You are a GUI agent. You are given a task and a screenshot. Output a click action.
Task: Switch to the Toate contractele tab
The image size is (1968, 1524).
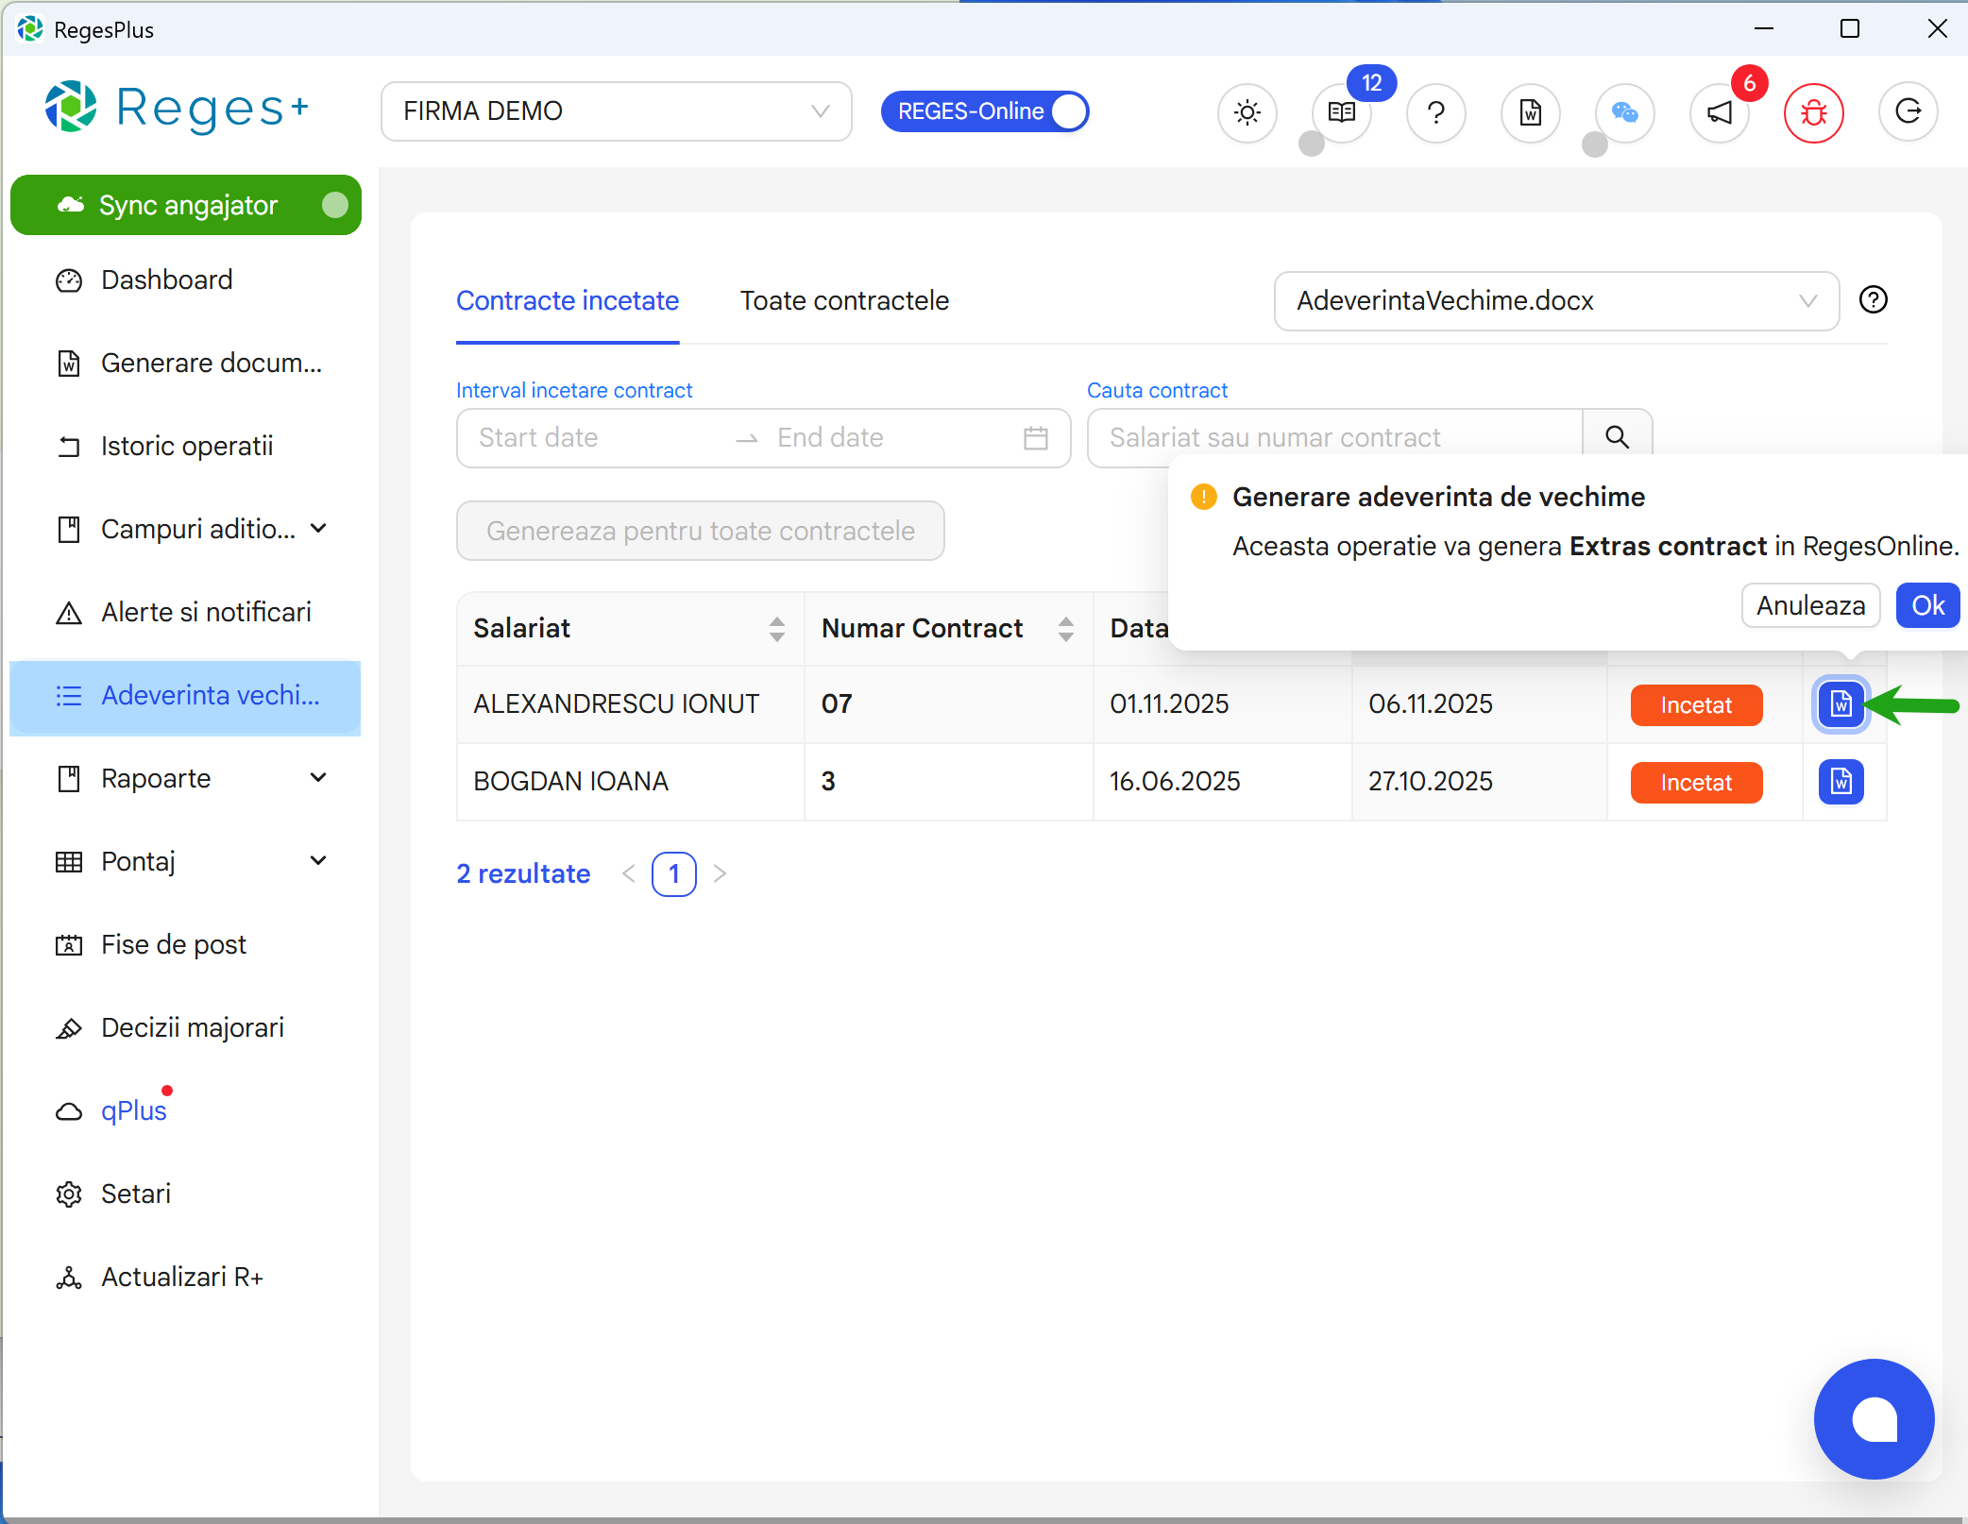coord(843,300)
